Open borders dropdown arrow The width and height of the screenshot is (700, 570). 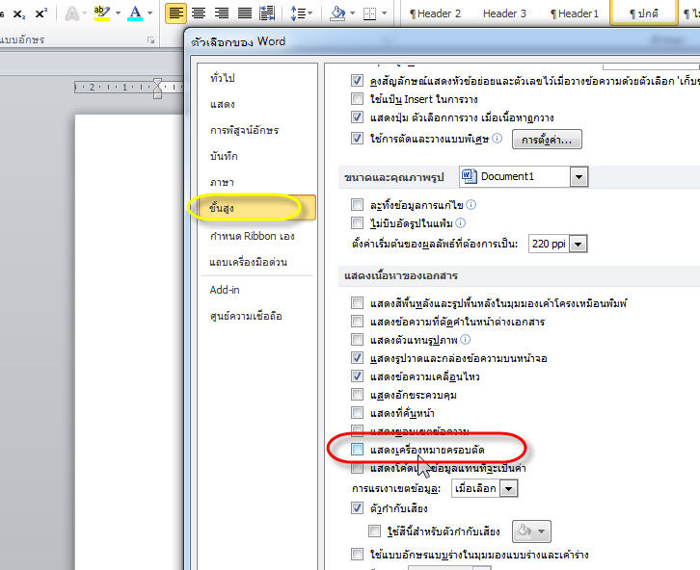coord(384,13)
